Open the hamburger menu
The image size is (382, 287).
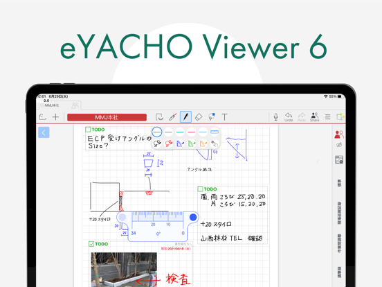(327, 117)
